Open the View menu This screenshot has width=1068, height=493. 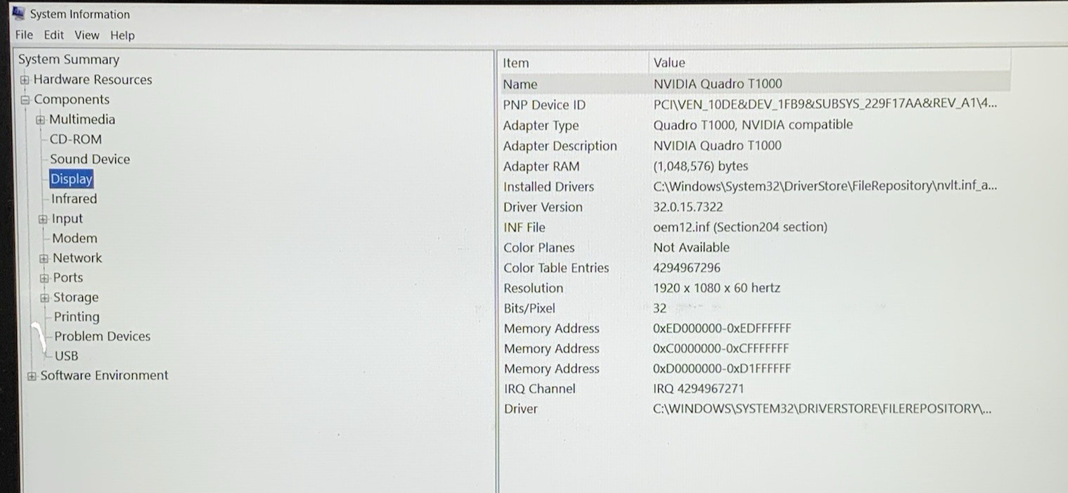coord(87,34)
